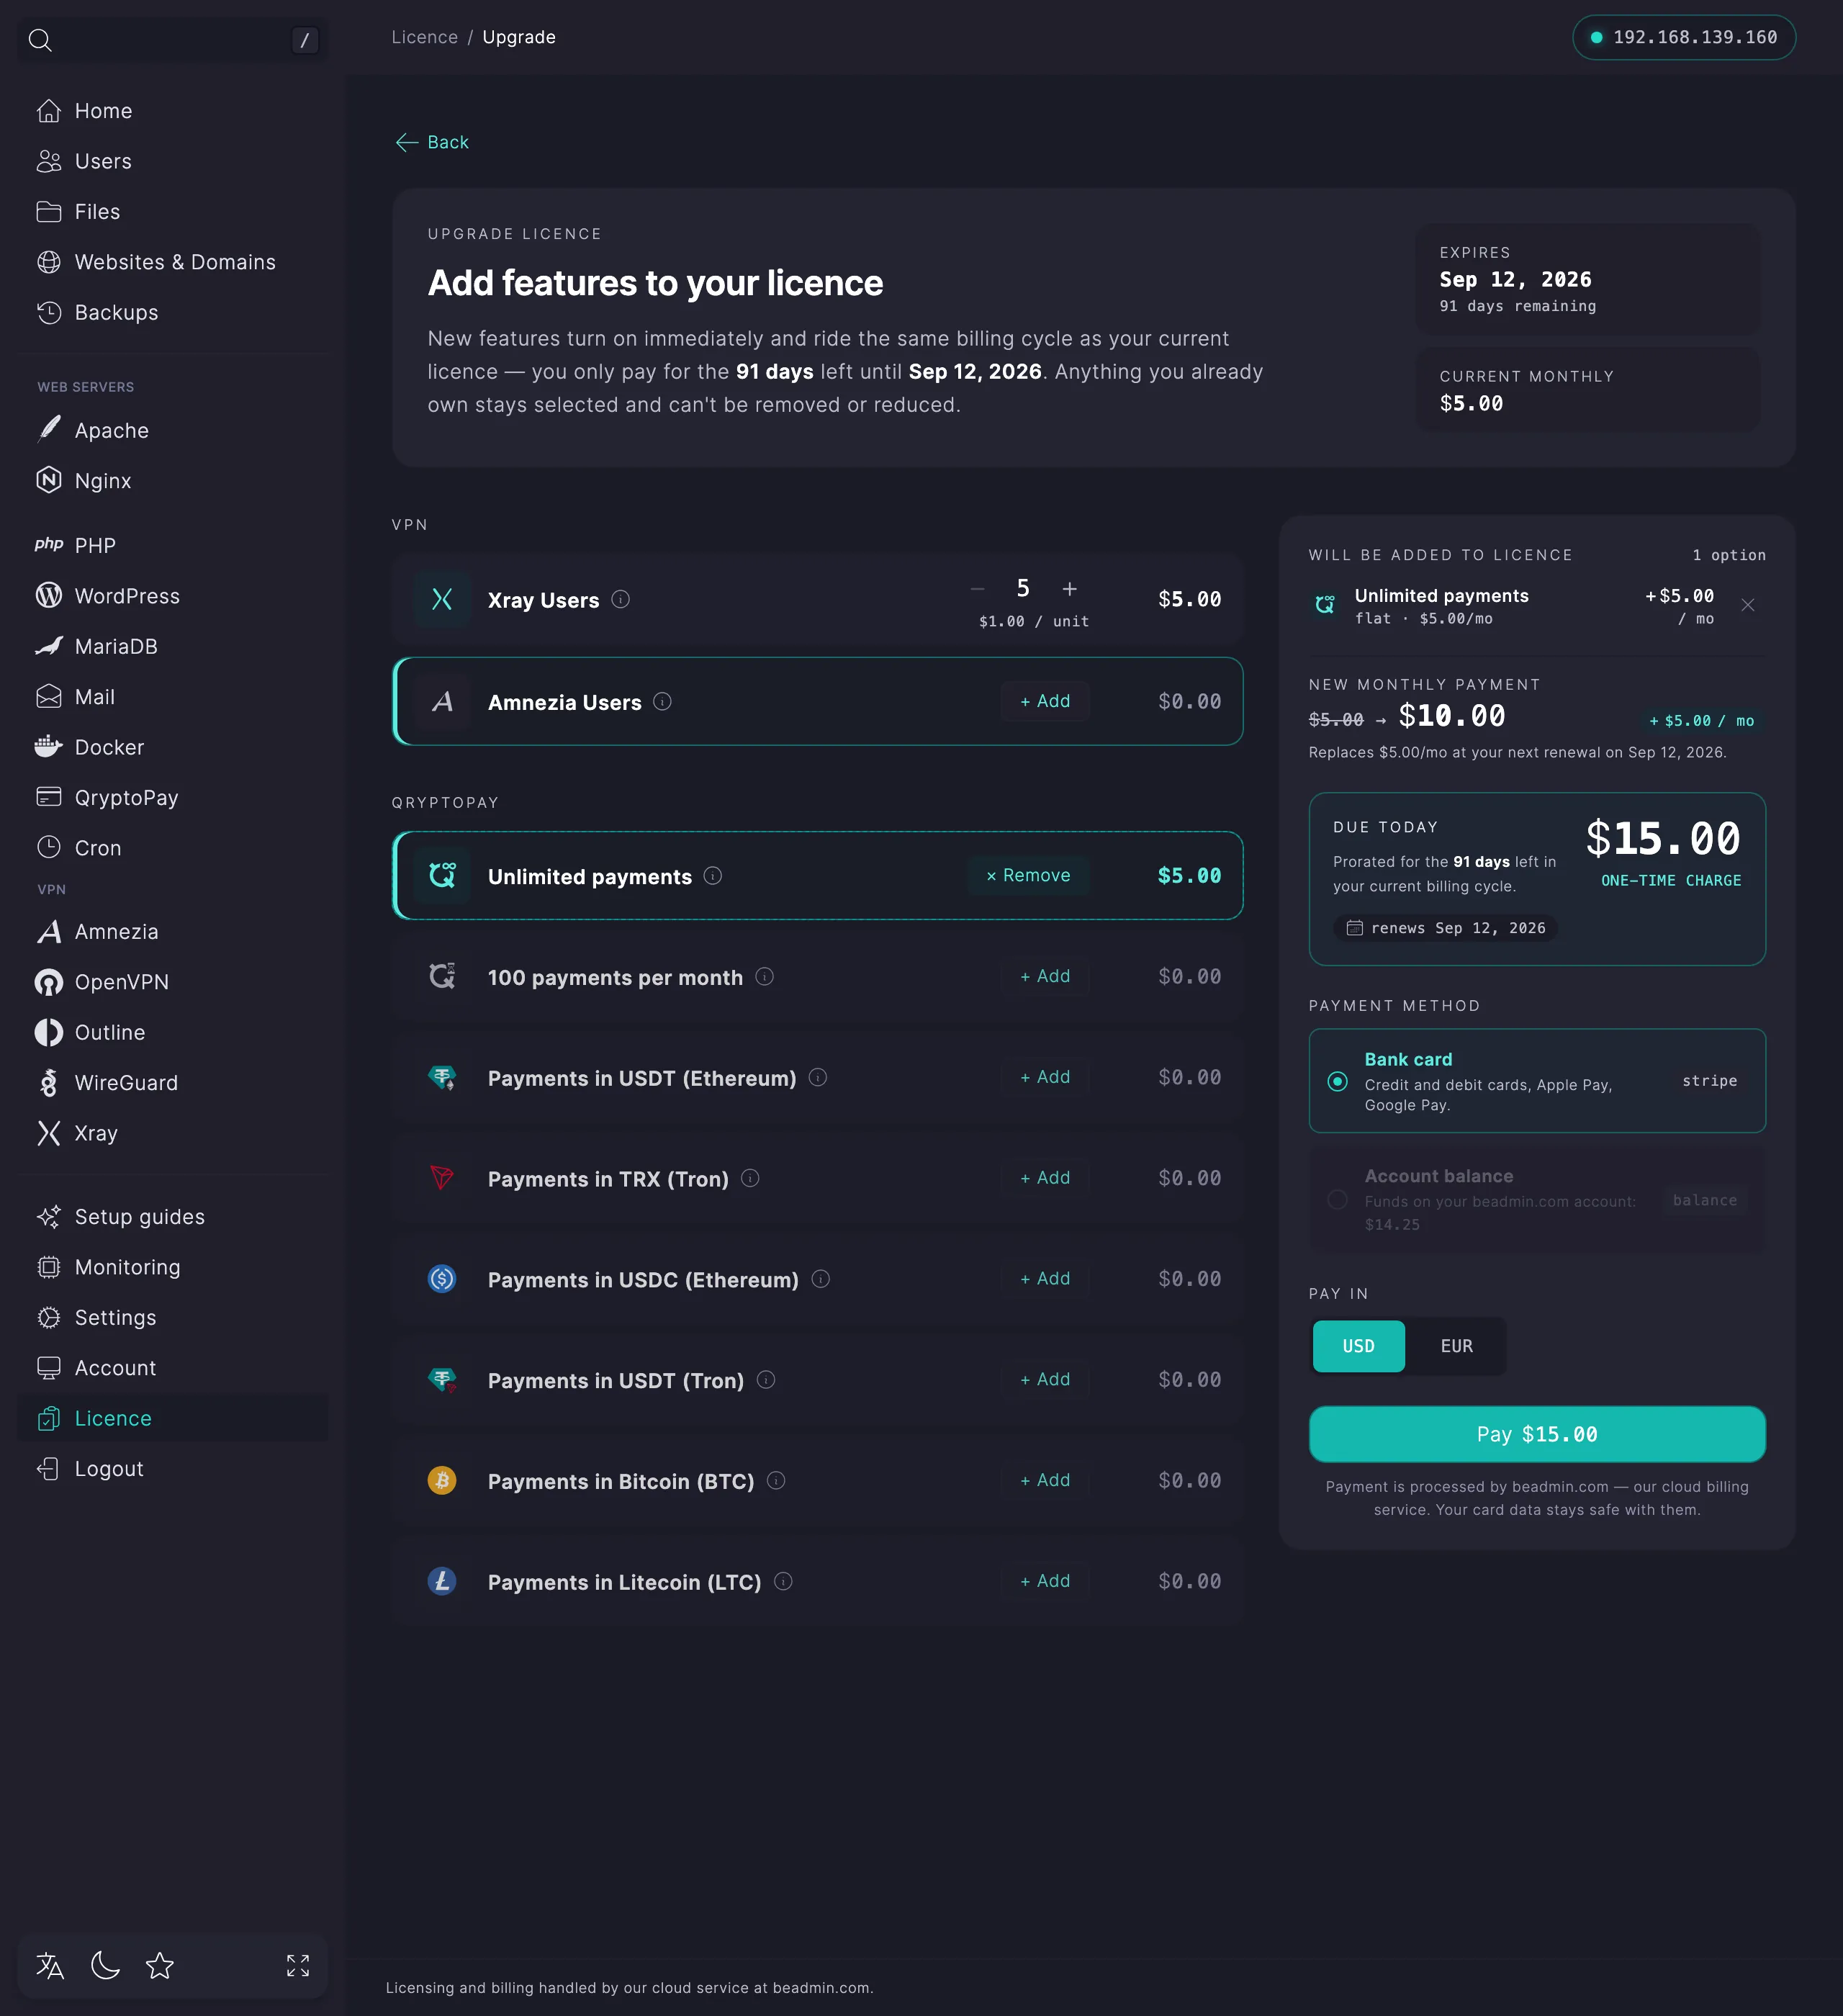
Task: Click the Amnezia Users A logo icon
Action: [442, 702]
